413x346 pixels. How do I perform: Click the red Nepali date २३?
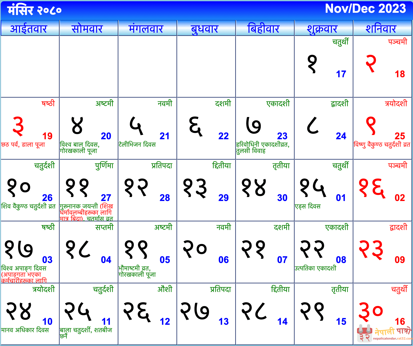pyautogui.click(x=371, y=250)
